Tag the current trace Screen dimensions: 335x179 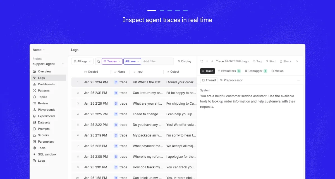[x=257, y=61]
